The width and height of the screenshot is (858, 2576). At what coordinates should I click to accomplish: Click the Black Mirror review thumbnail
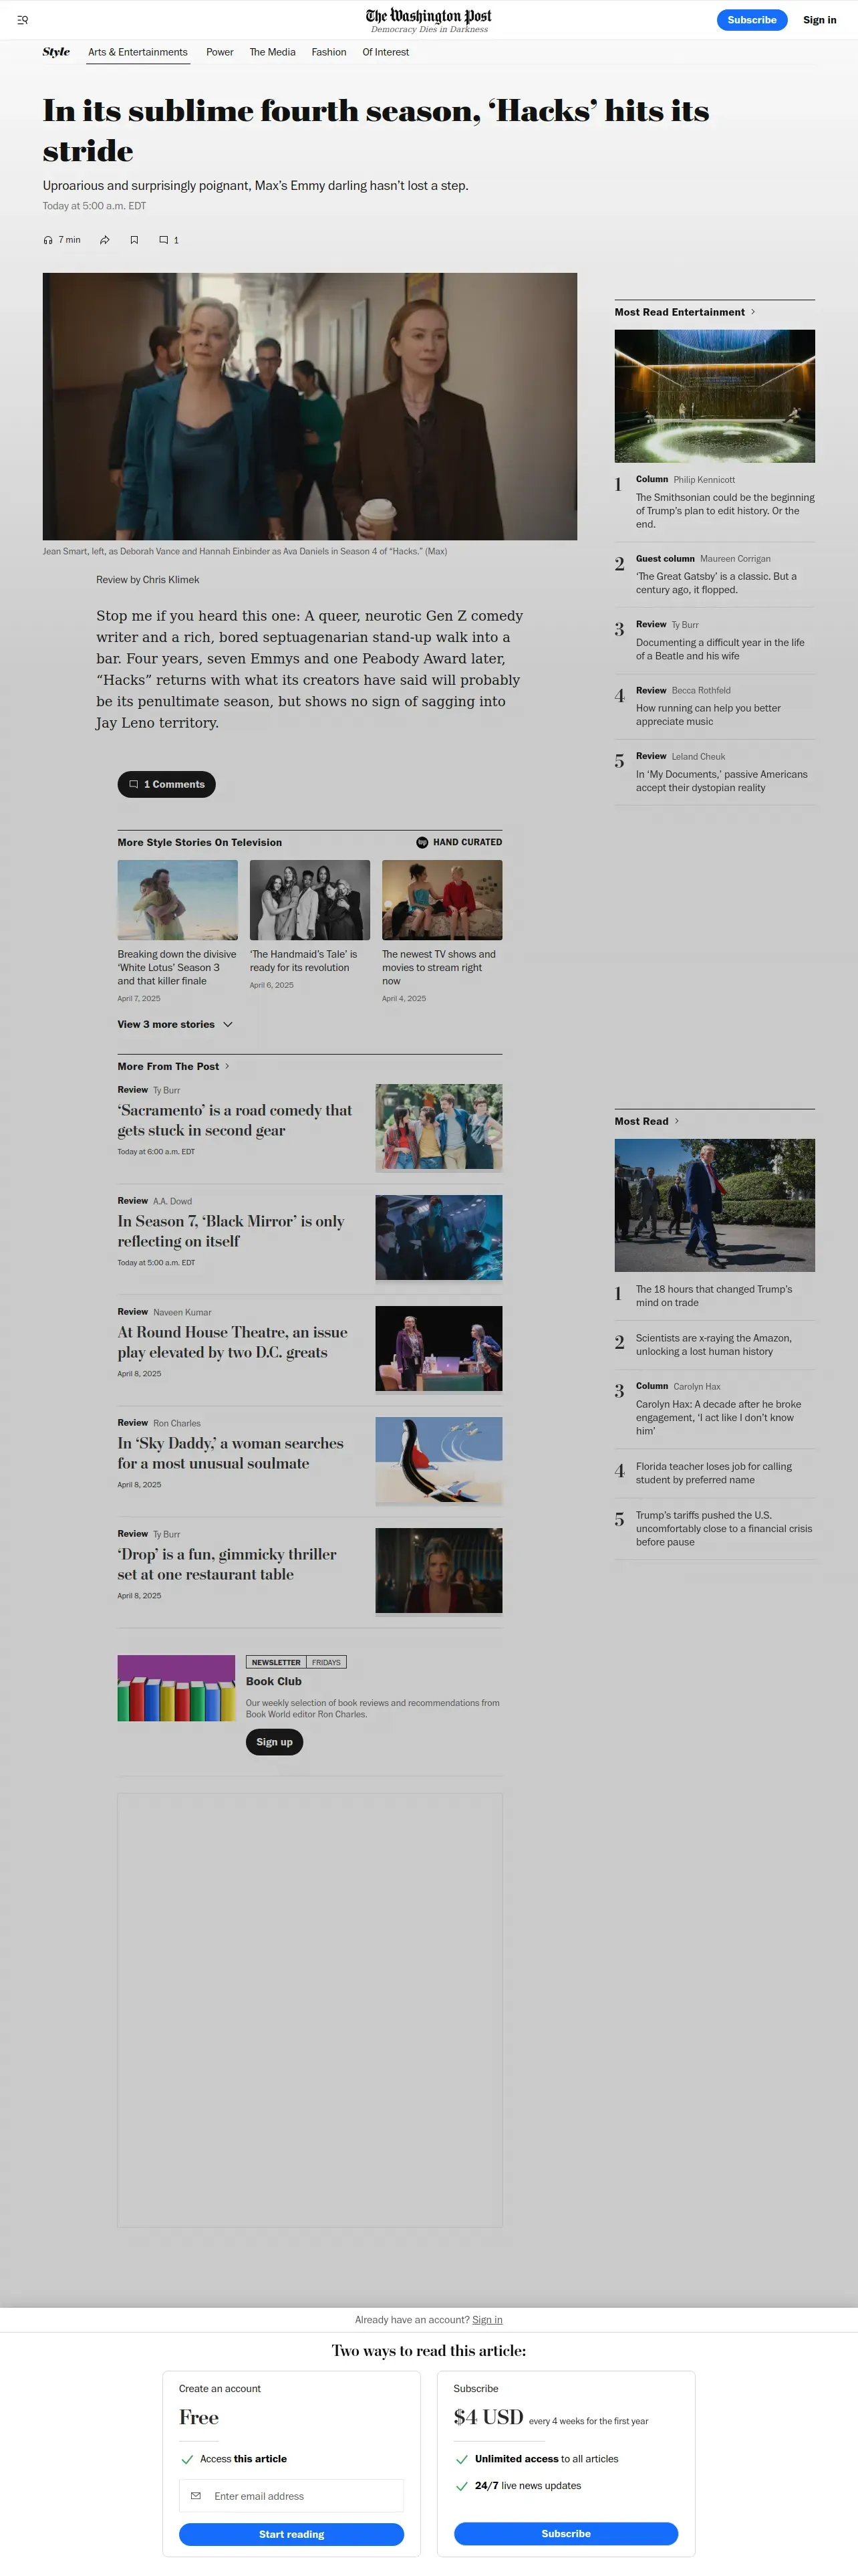point(438,1237)
